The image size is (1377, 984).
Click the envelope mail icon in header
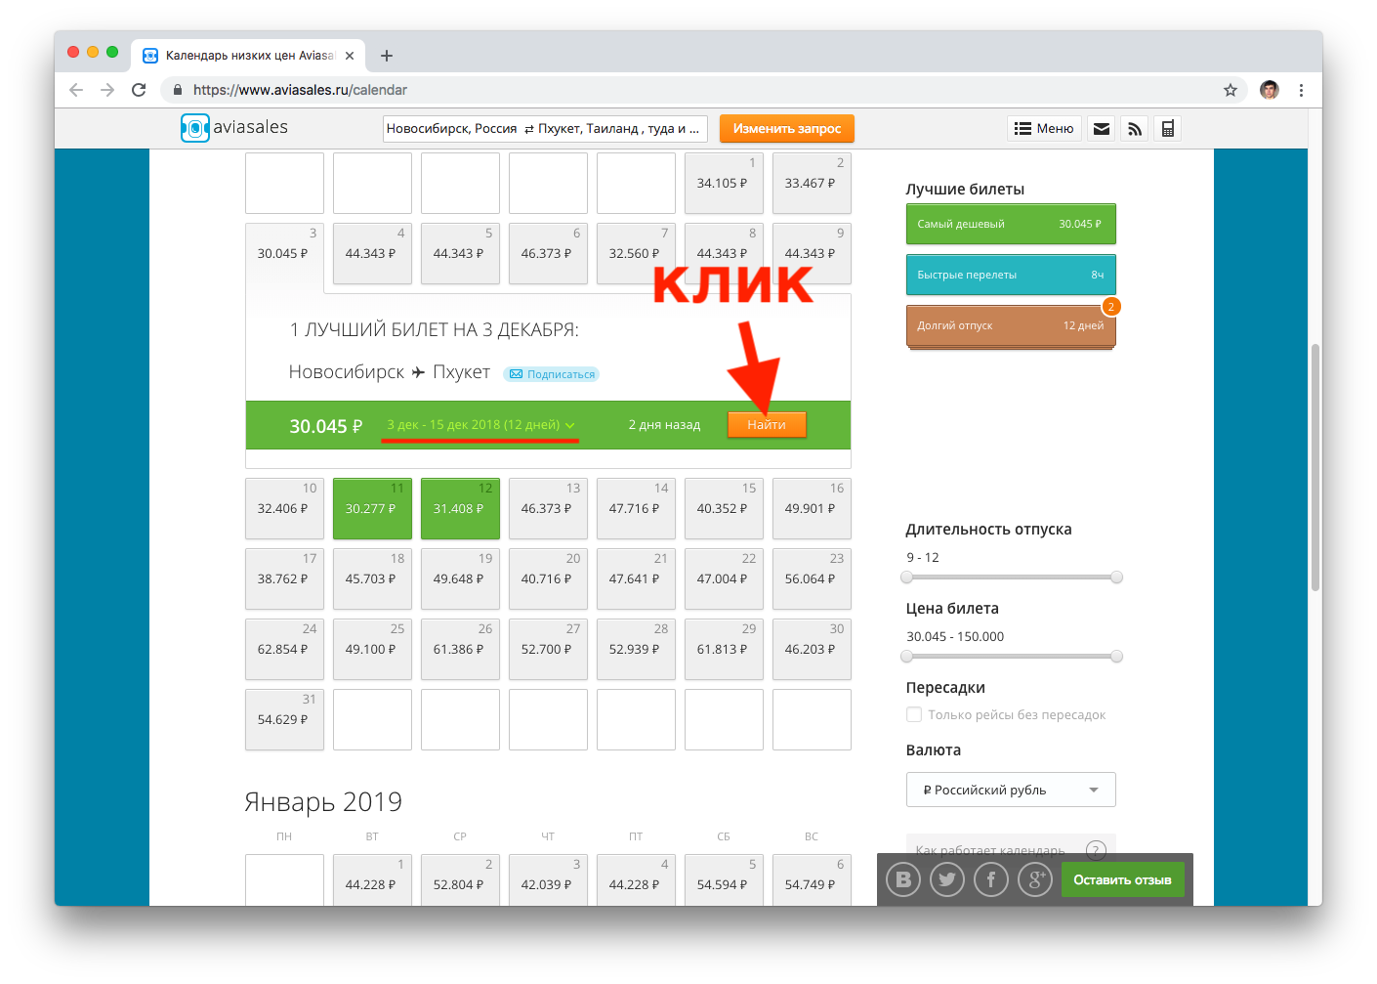[x=1102, y=129]
